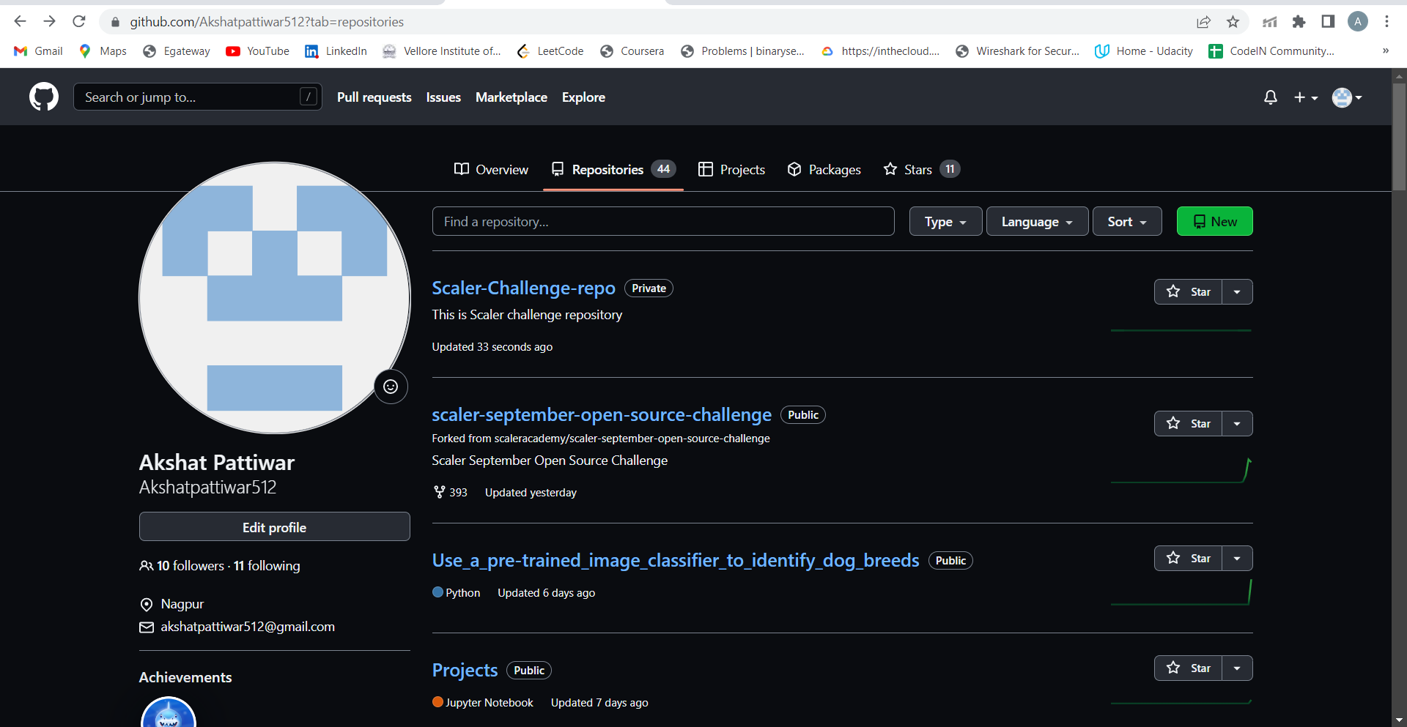Open the browser extensions puzzle icon
Image resolution: width=1407 pixels, height=727 pixels.
1299,22
